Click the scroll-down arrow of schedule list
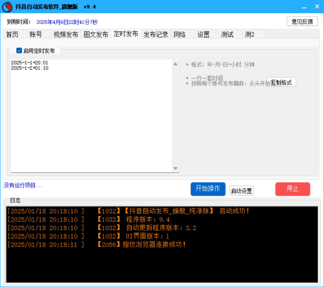This screenshot has width=324, height=287. [x=175, y=168]
